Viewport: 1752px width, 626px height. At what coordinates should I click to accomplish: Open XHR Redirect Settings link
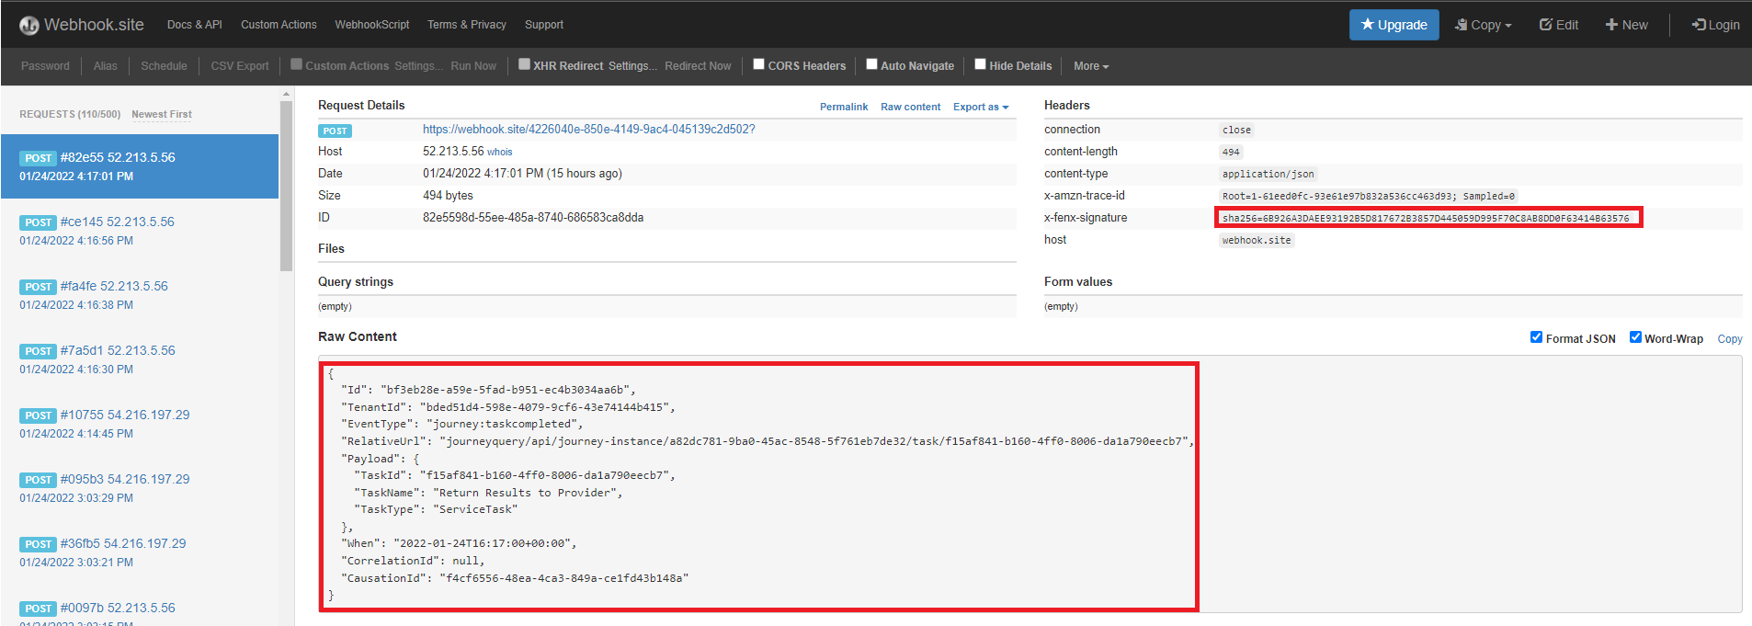pos(632,66)
